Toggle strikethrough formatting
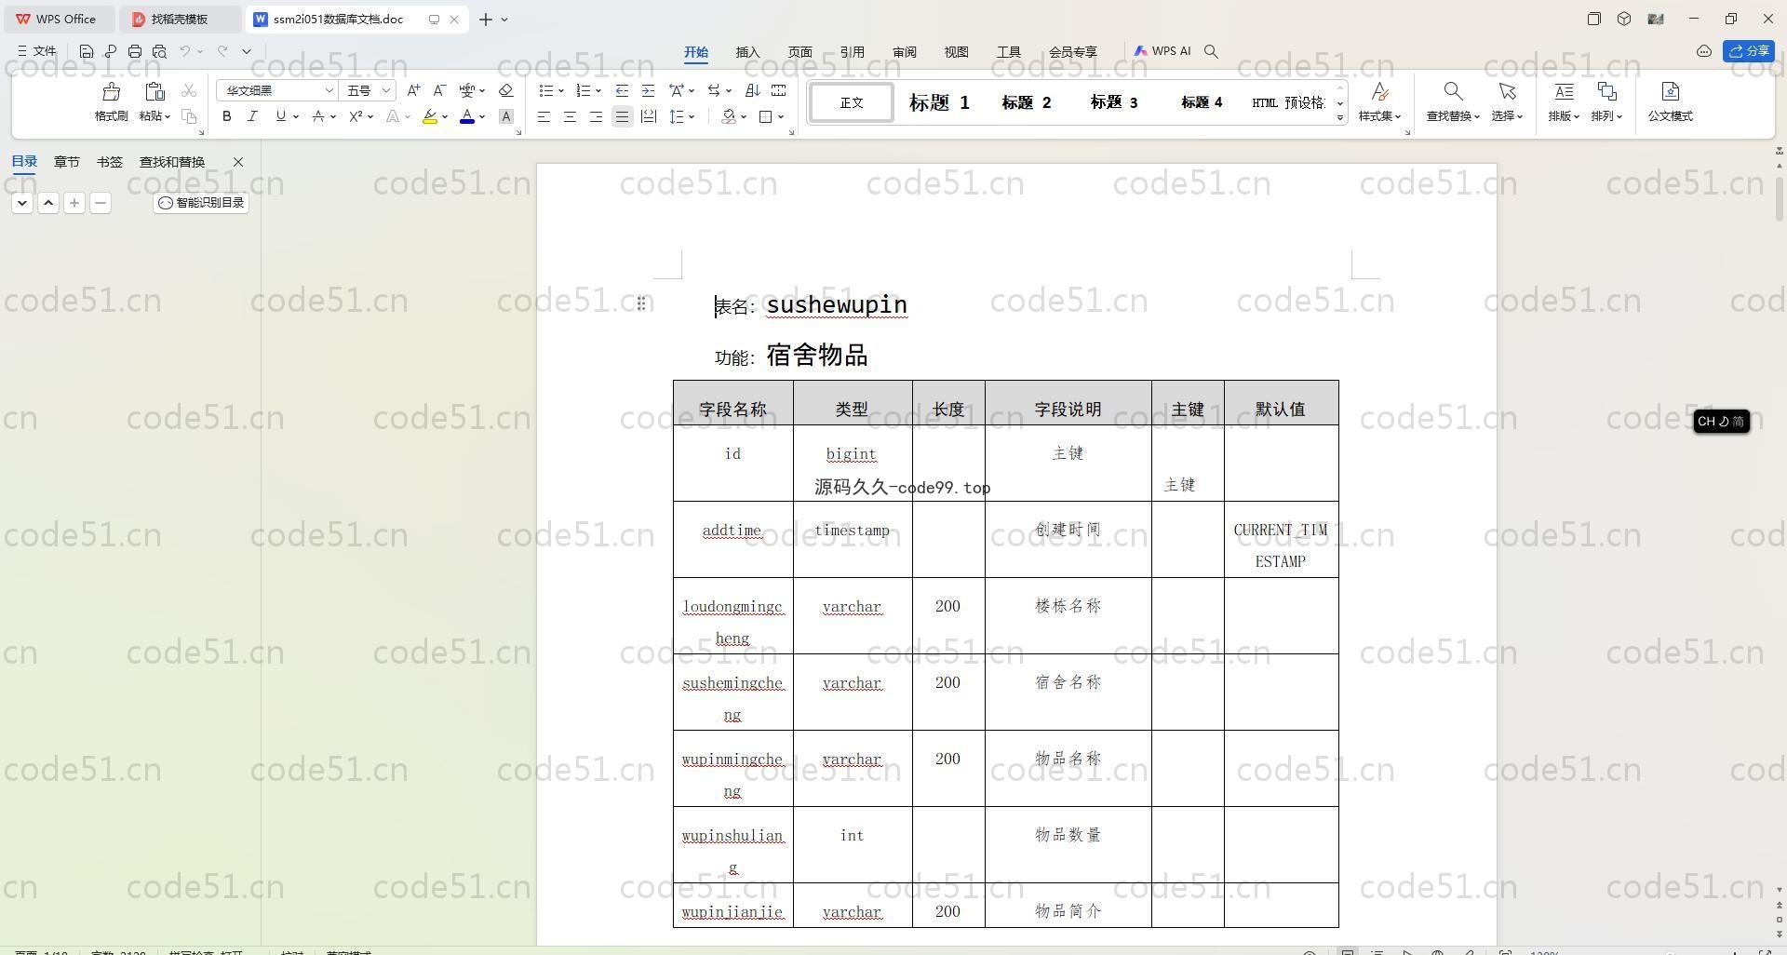This screenshot has width=1787, height=955. [x=318, y=116]
